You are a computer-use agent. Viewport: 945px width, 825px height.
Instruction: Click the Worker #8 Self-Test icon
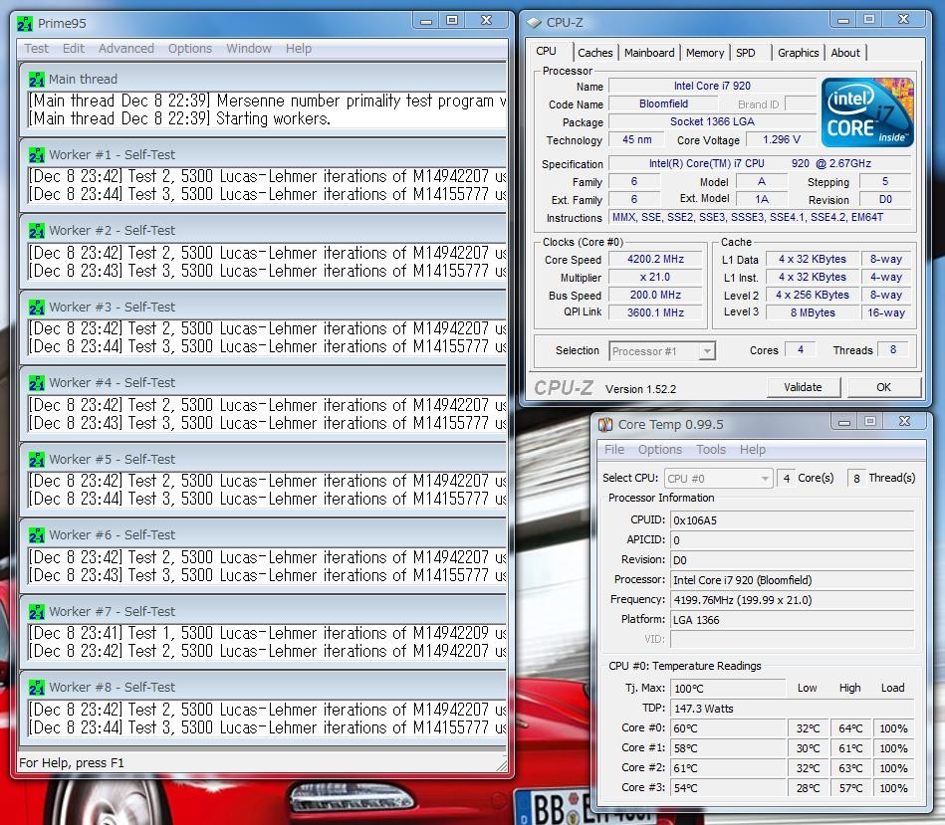(37, 688)
